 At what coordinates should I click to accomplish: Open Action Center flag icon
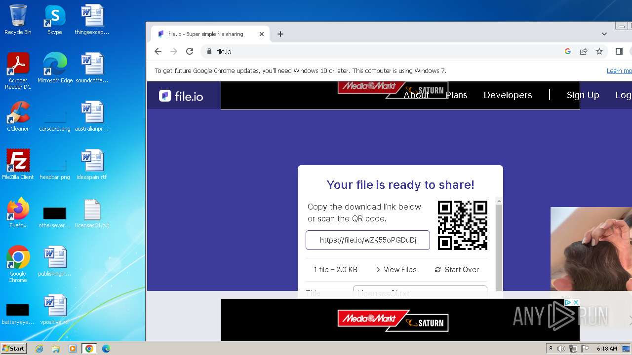pos(585,349)
